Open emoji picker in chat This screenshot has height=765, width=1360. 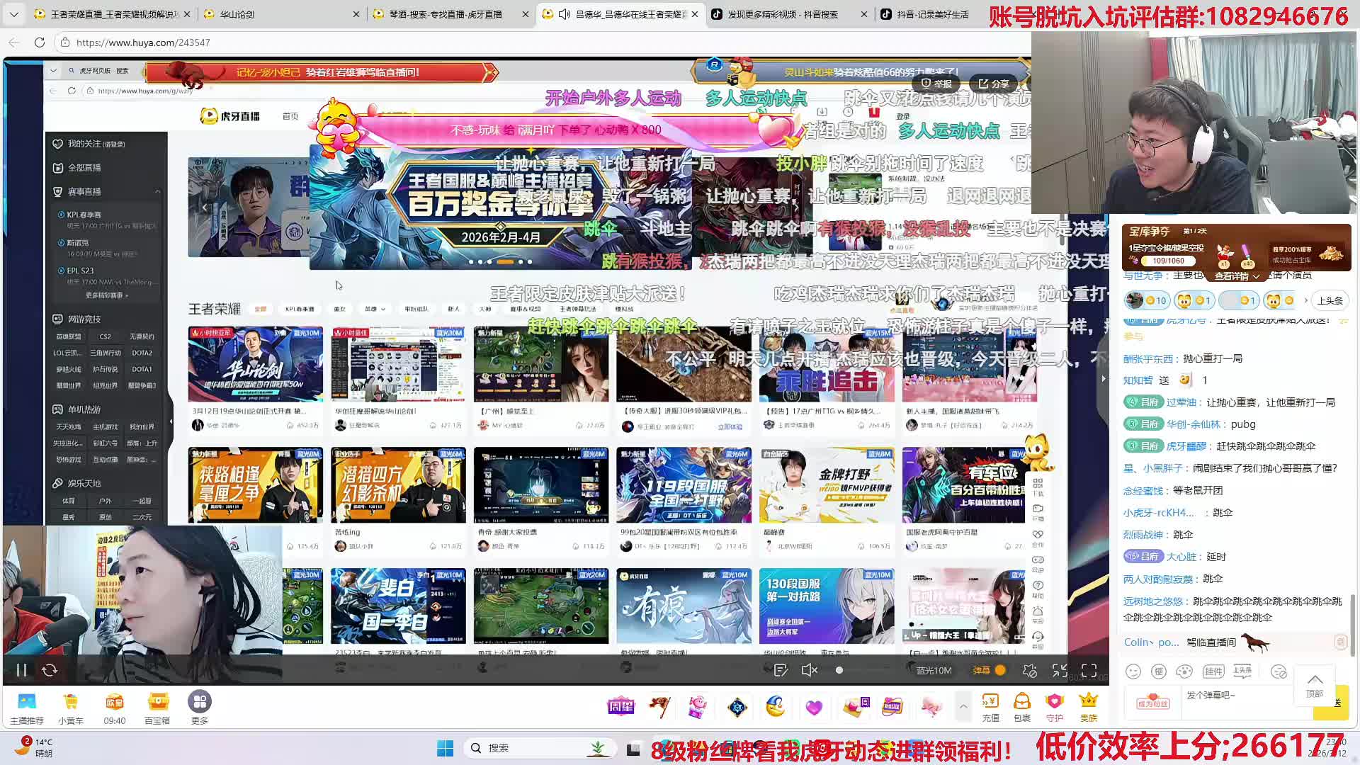[1133, 671]
